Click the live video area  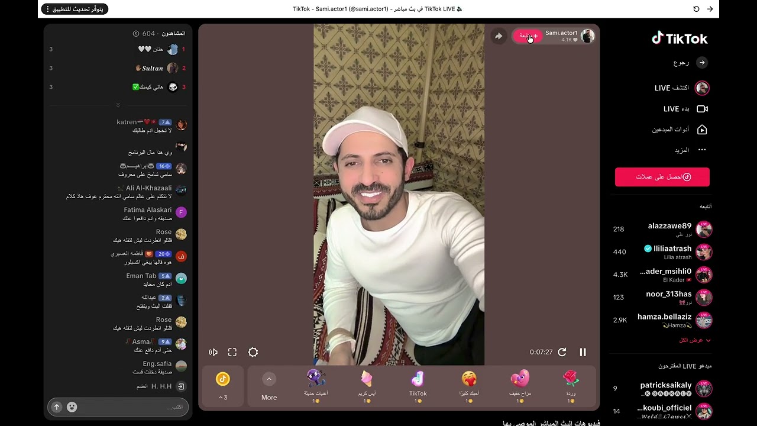pos(399,194)
